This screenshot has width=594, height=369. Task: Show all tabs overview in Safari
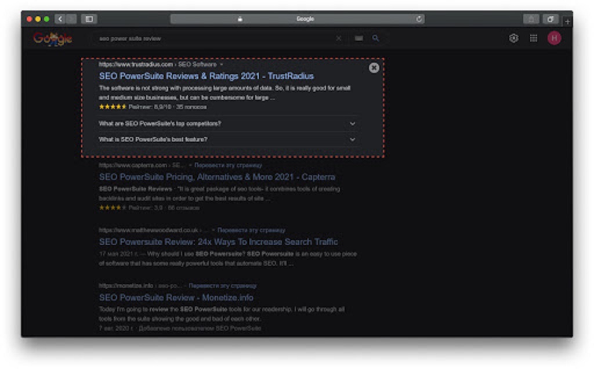click(550, 19)
